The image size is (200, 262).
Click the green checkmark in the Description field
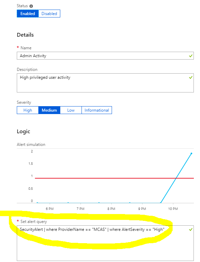tap(191, 77)
